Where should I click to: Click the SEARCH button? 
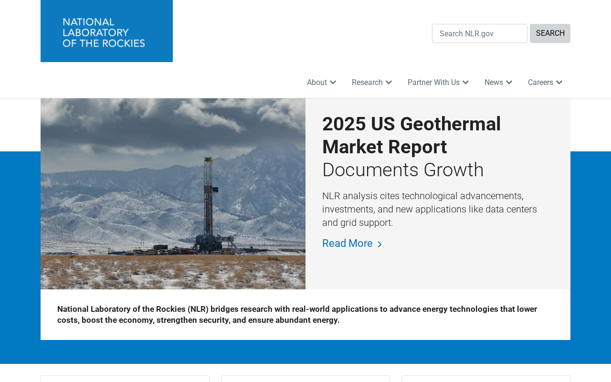coord(550,33)
